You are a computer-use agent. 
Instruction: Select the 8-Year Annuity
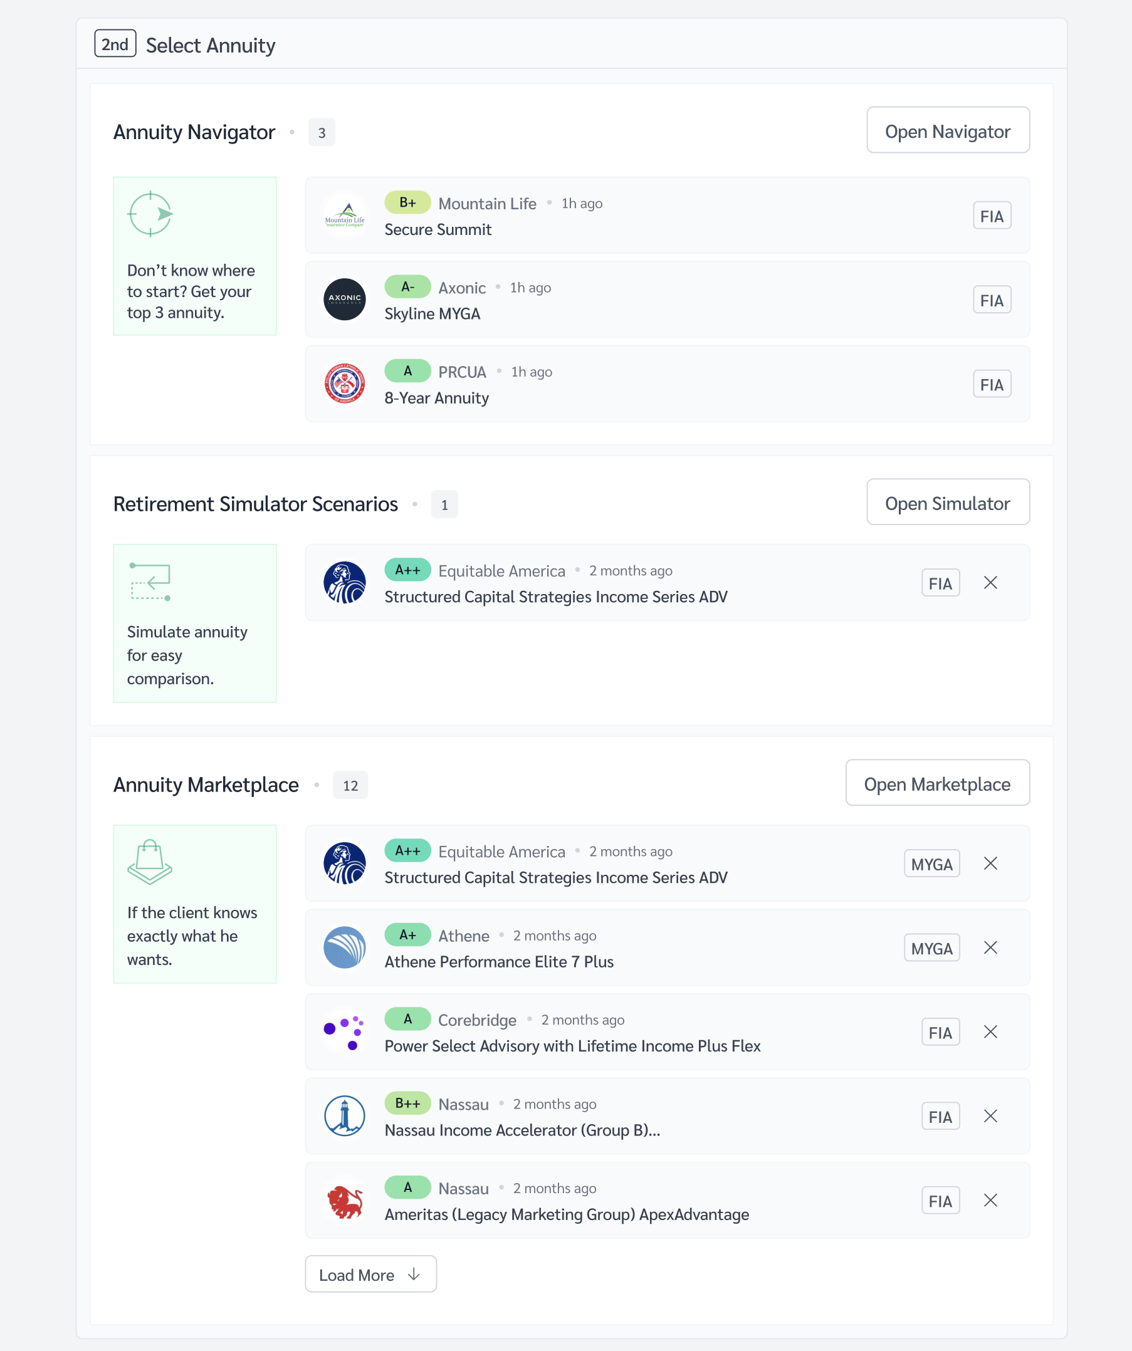[667, 384]
